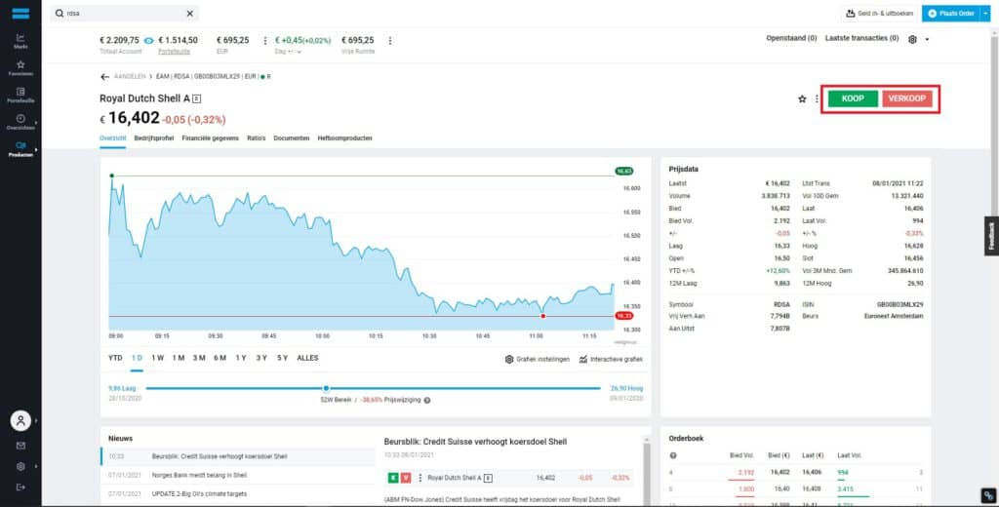Select ALLES chart range
The width and height of the screenshot is (999, 507).
click(x=307, y=358)
